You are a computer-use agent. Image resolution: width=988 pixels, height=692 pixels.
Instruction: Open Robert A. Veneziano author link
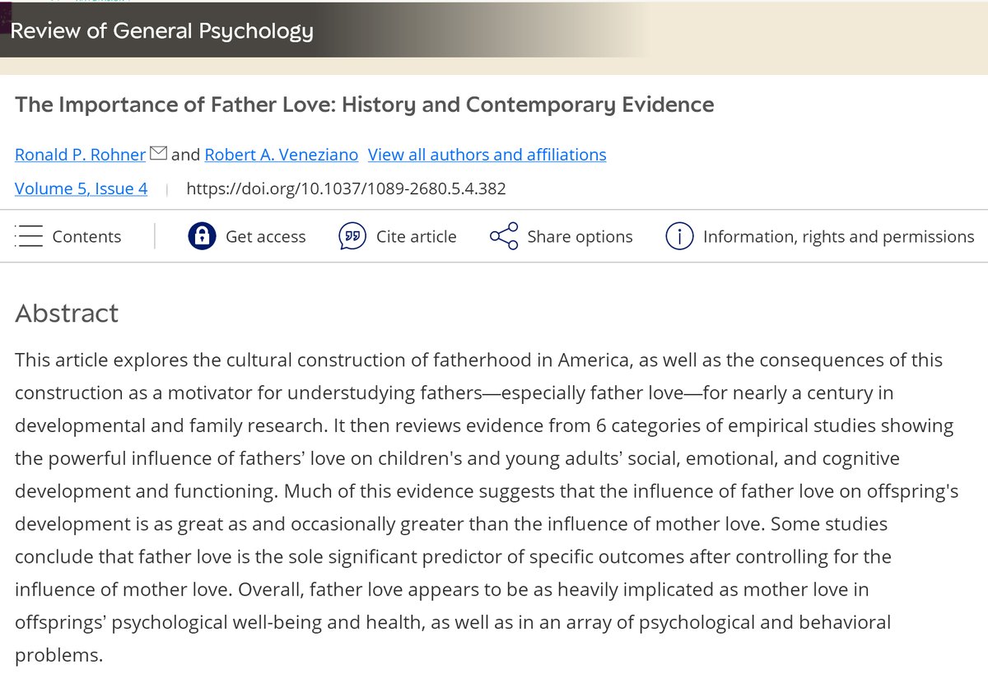(282, 155)
